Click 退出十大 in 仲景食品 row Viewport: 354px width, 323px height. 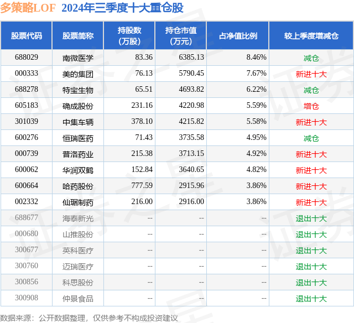[x=311, y=299]
